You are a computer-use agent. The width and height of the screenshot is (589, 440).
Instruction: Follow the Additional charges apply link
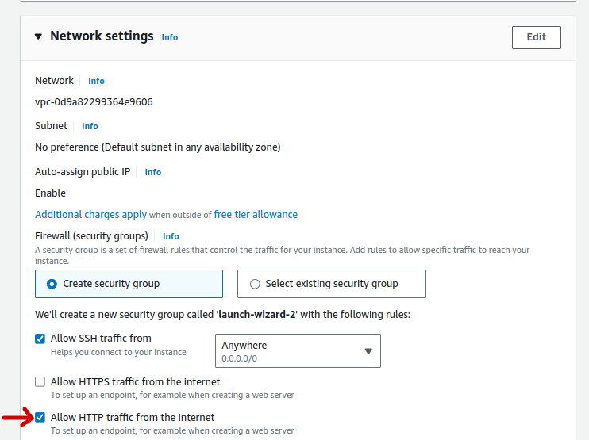pos(90,215)
